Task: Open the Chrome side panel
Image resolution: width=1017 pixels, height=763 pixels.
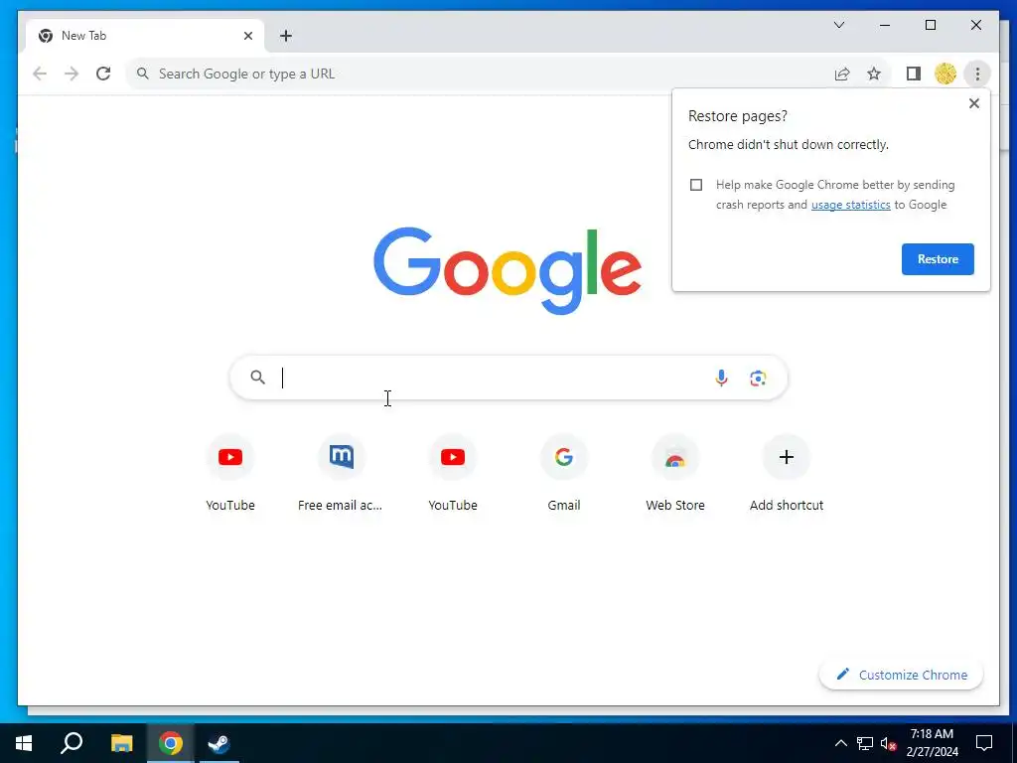Action: [914, 74]
